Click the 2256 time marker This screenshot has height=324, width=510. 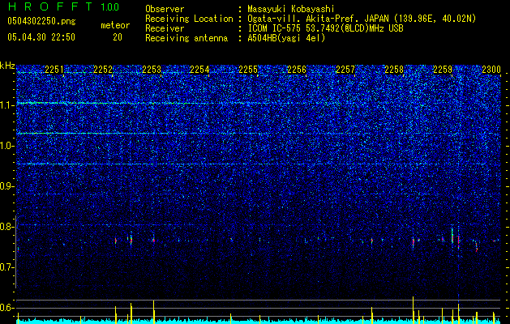tap(297, 70)
